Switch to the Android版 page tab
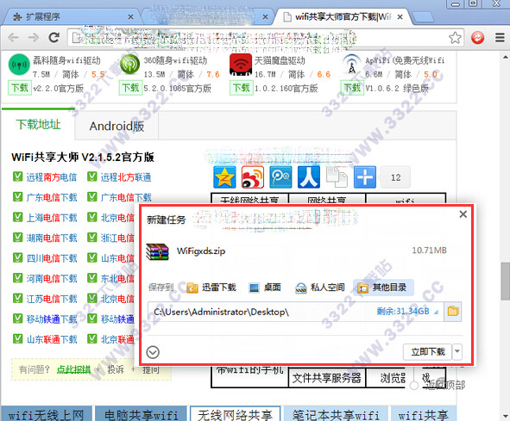 (x=116, y=126)
